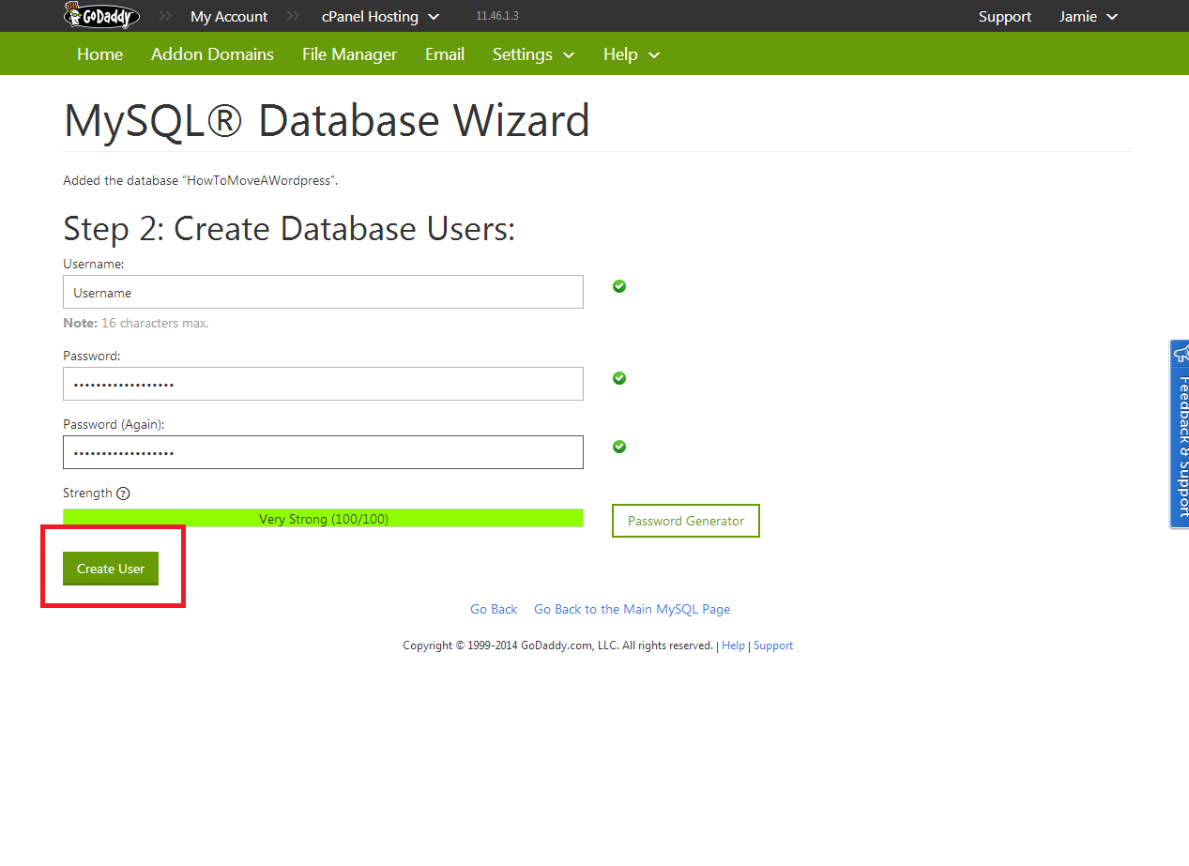The image size is (1189, 866).
Task: Click the Very Strong strength bar
Action: 323,518
